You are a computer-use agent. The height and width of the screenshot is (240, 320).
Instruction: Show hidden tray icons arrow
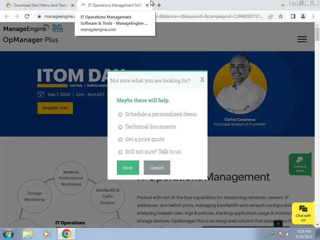[x=266, y=234]
